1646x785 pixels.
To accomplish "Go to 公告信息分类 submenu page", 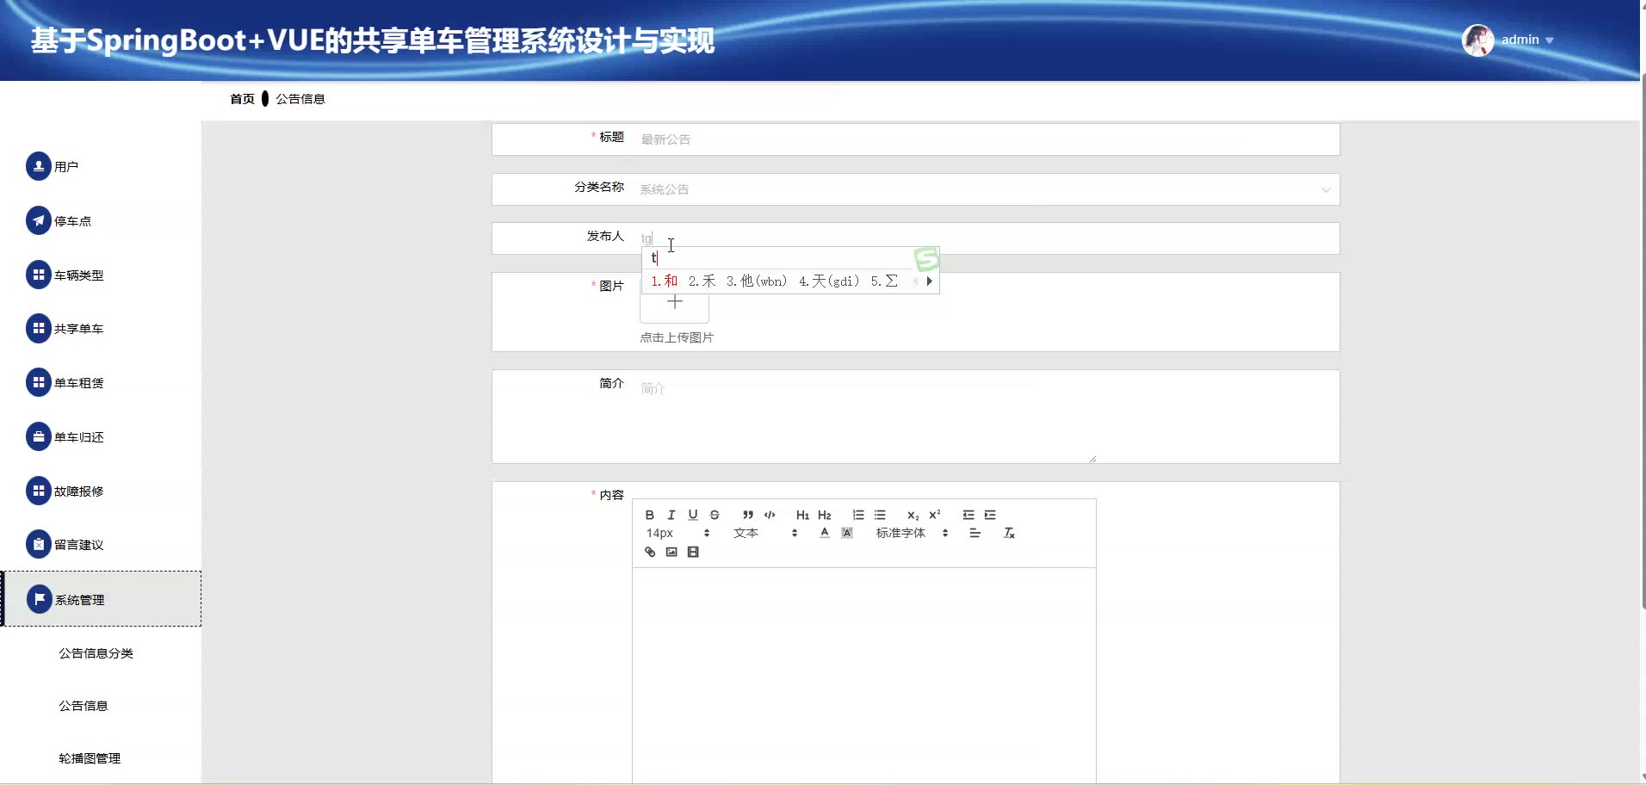I will pyautogui.click(x=96, y=653).
